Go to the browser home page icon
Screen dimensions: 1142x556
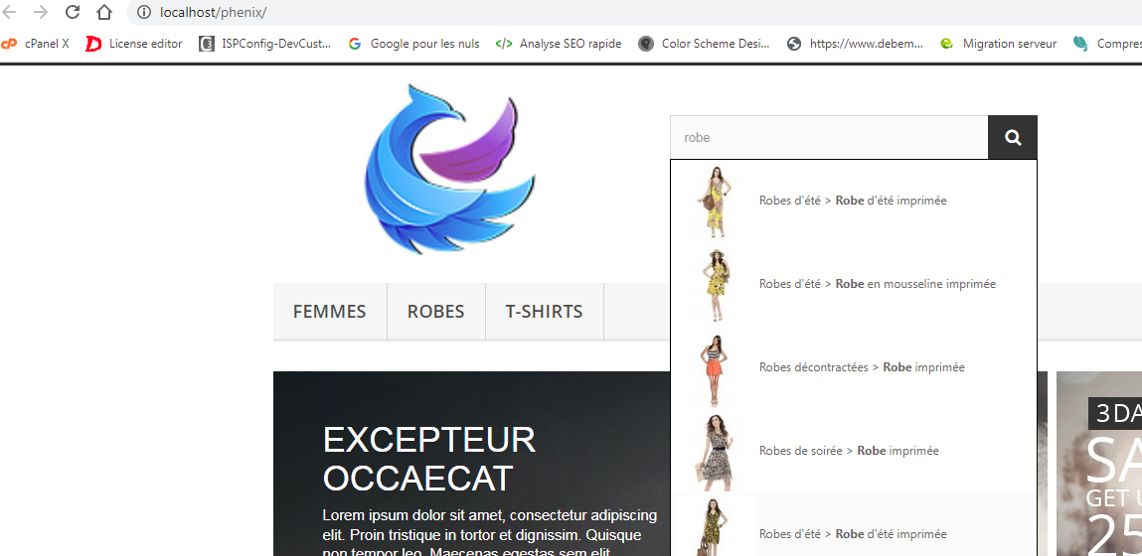click(x=104, y=12)
